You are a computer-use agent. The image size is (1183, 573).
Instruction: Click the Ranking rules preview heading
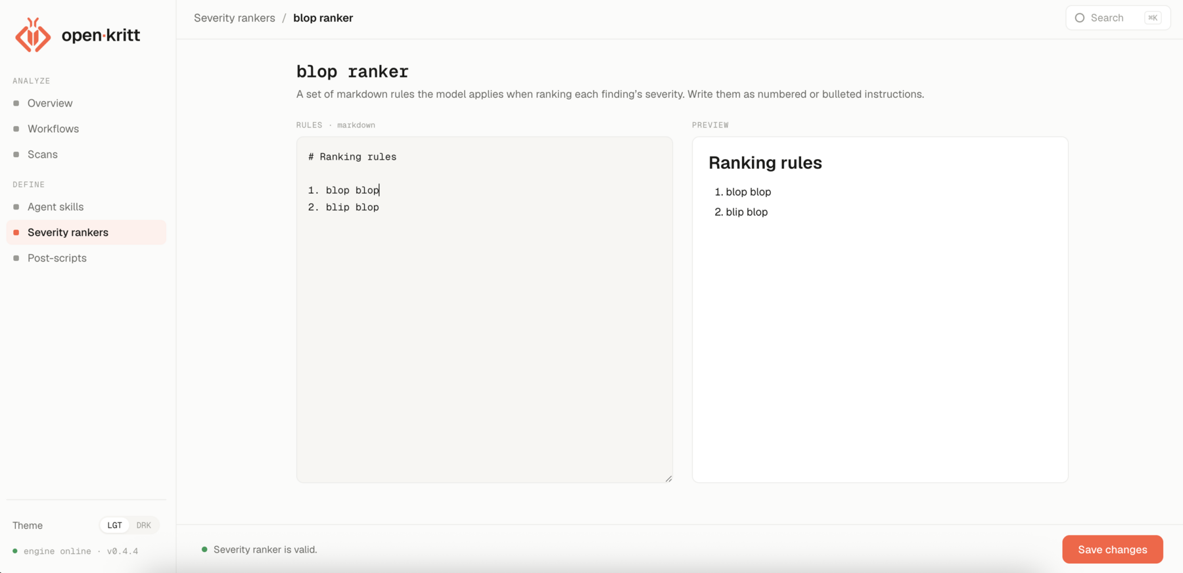765,162
